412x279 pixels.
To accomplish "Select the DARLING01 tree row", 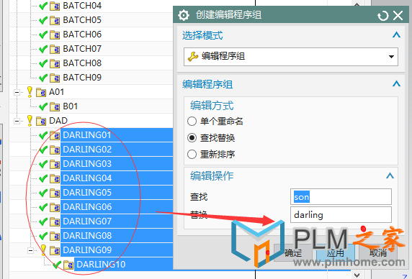I will click(117, 135).
